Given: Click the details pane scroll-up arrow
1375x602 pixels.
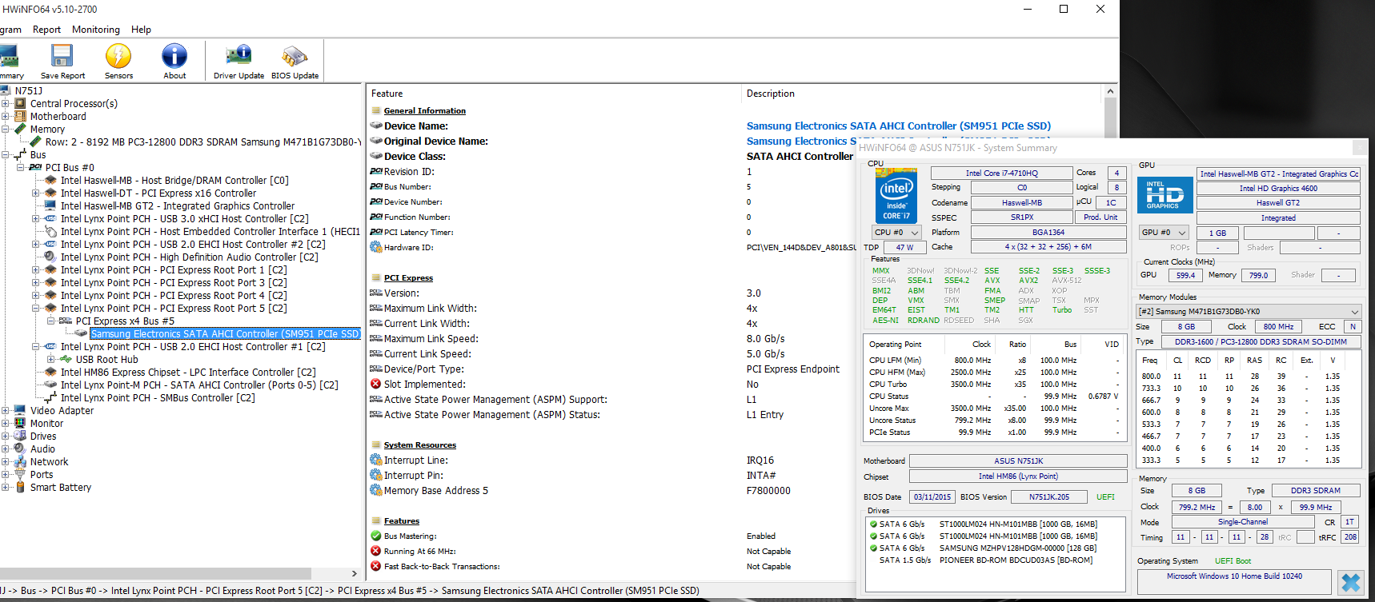Looking at the screenshot, I should 1110,91.
